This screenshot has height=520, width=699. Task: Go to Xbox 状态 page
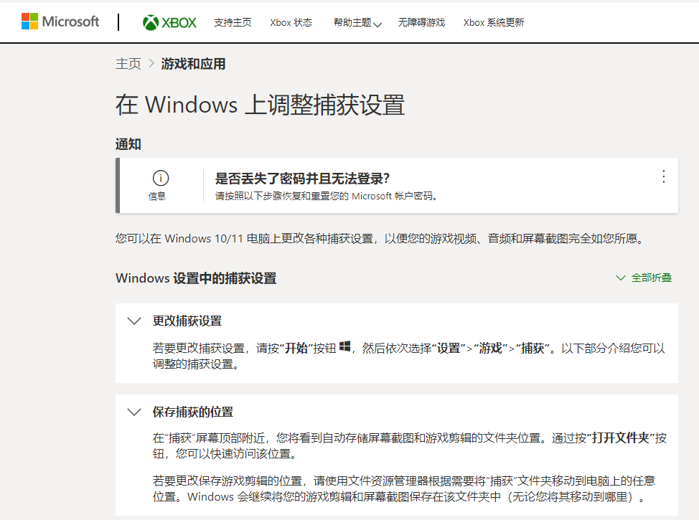(x=291, y=22)
